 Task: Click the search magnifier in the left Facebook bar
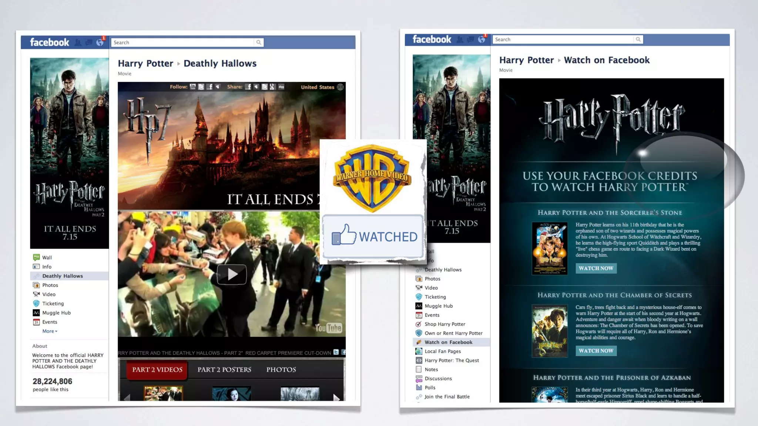[259, 43]
